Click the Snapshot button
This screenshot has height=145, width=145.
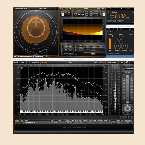(35, 62)
